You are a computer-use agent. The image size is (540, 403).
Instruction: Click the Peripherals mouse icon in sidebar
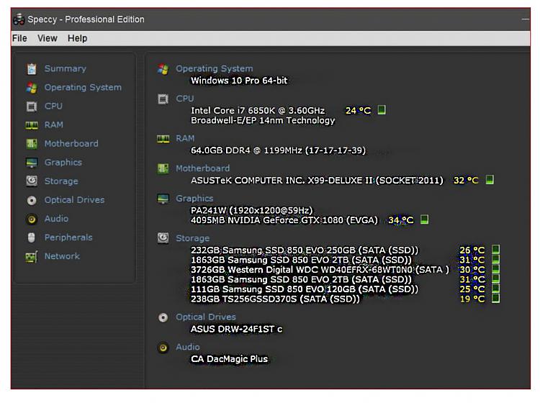32,237
